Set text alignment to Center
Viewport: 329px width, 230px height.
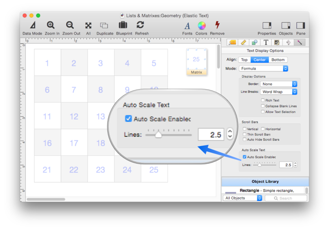click(259, 60)
